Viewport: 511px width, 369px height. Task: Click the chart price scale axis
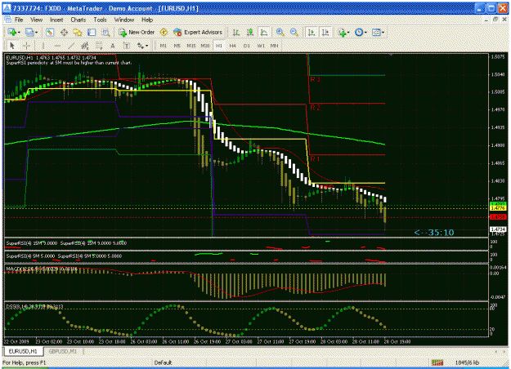[x=498, y=145]
